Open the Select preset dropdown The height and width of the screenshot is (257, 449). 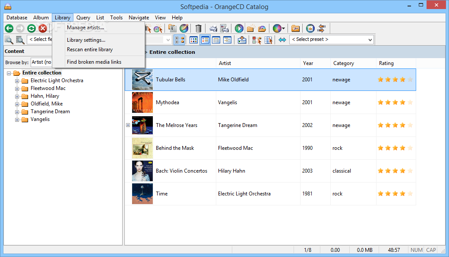(x=332, y=40)
